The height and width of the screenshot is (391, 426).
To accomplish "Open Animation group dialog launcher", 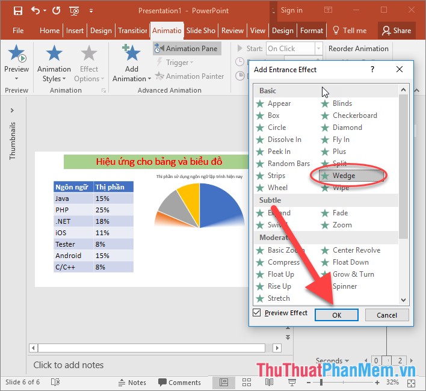I will click(x=103, y=90).
